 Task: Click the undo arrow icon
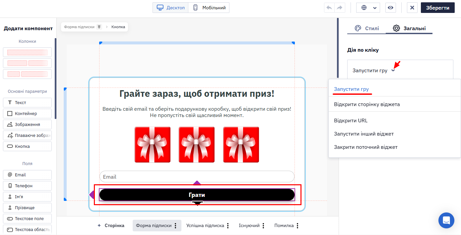329,8
